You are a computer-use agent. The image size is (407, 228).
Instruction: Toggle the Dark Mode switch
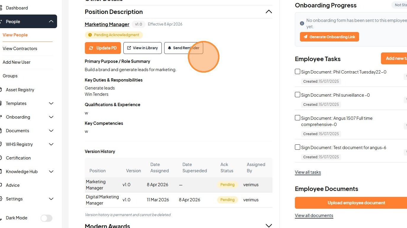tap(46, 218)
